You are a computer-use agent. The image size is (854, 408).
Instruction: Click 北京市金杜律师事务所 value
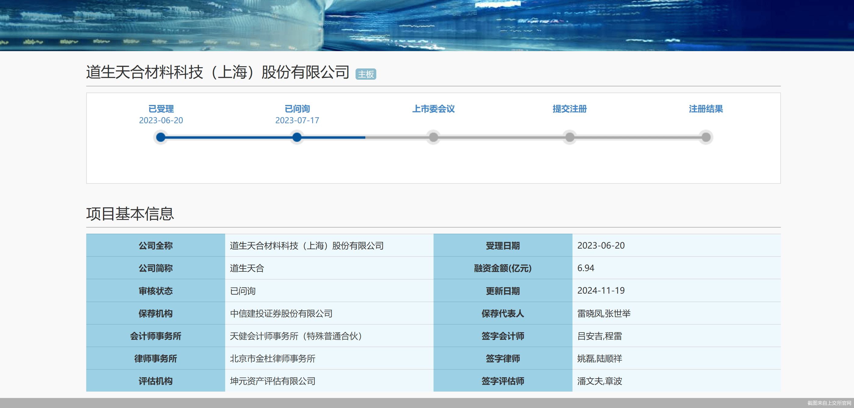tap(272, 358)
